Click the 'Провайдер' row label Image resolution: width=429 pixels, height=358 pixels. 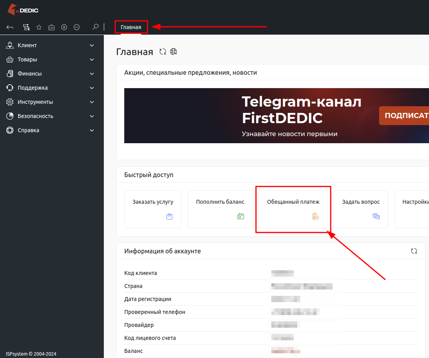(x=139, y=325)
